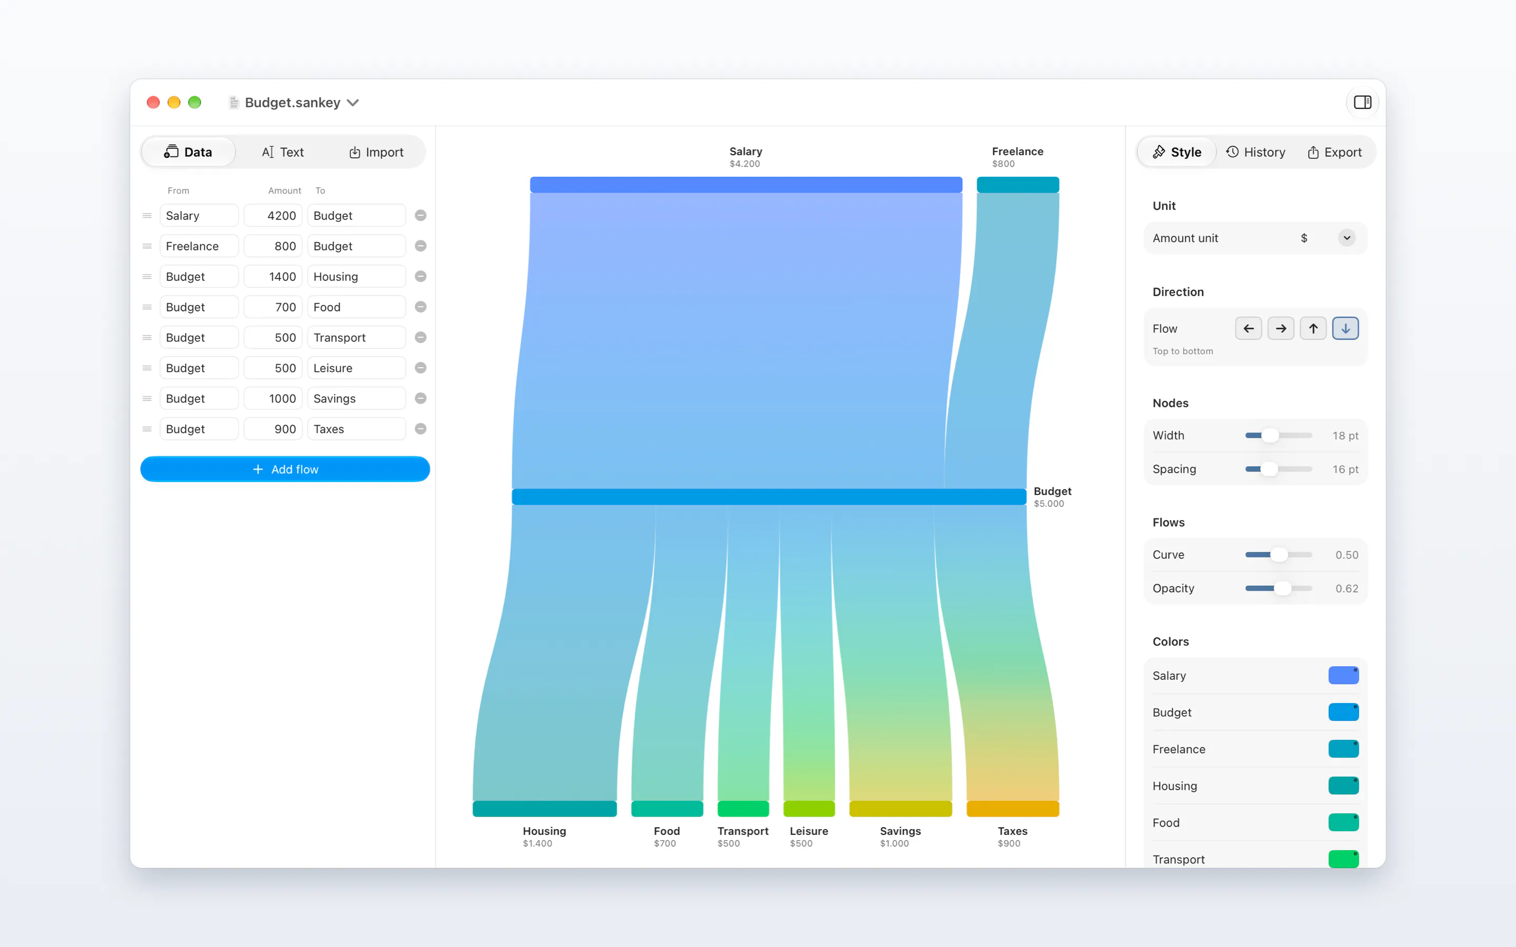The width and height of the screenshot is (1516, 947).
Task: Click the document icon beside Budget.sankey
Action: 234,103
